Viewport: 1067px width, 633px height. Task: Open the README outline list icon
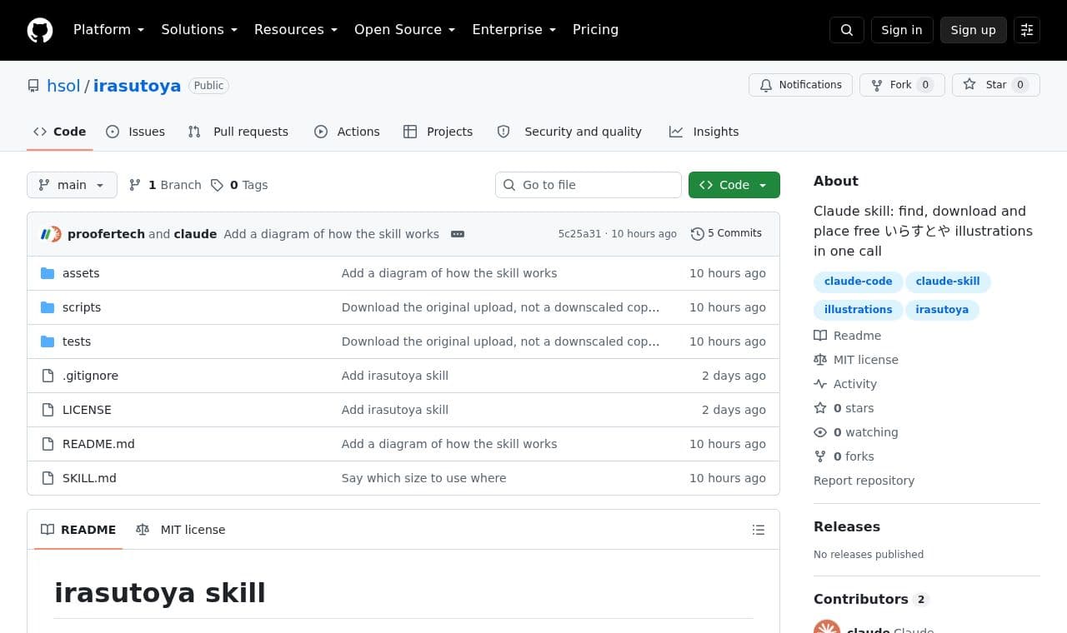point(759,530)
